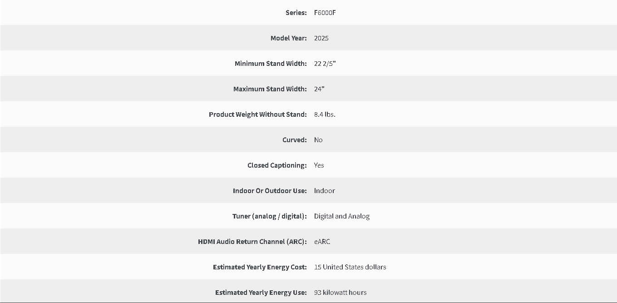Click the Minimum Stand Width label

[271, 64]
